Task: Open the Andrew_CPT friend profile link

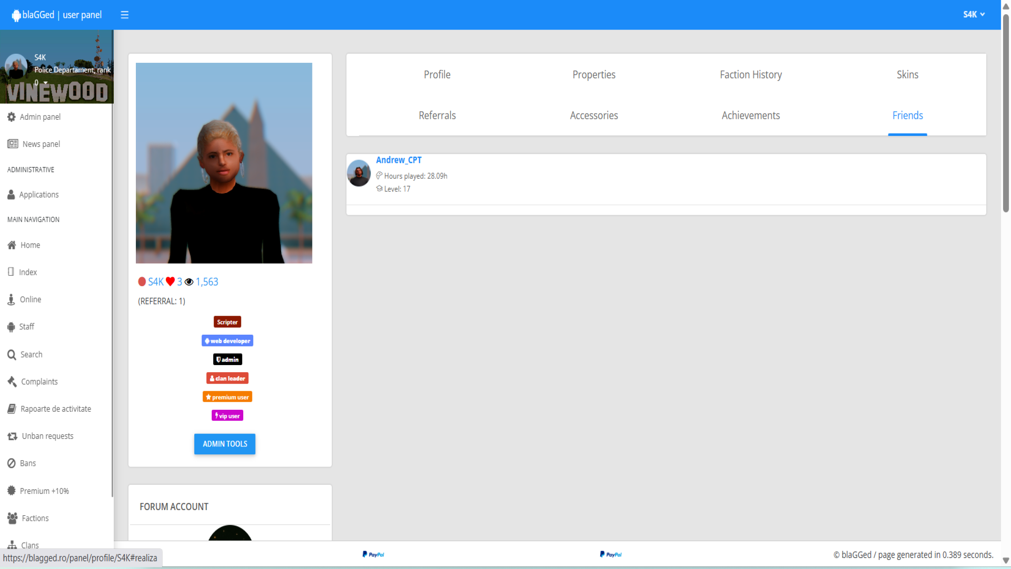Action: pyautogui.click(x=398, y=160)
